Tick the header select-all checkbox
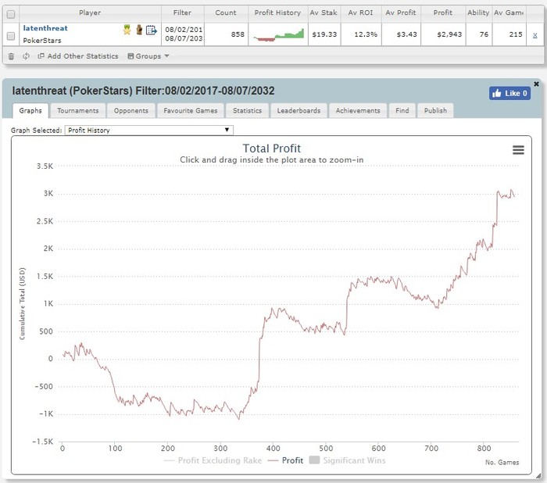 [11, 14]
